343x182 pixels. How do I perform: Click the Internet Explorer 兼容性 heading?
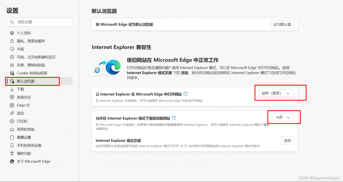(x=121, y=47)
